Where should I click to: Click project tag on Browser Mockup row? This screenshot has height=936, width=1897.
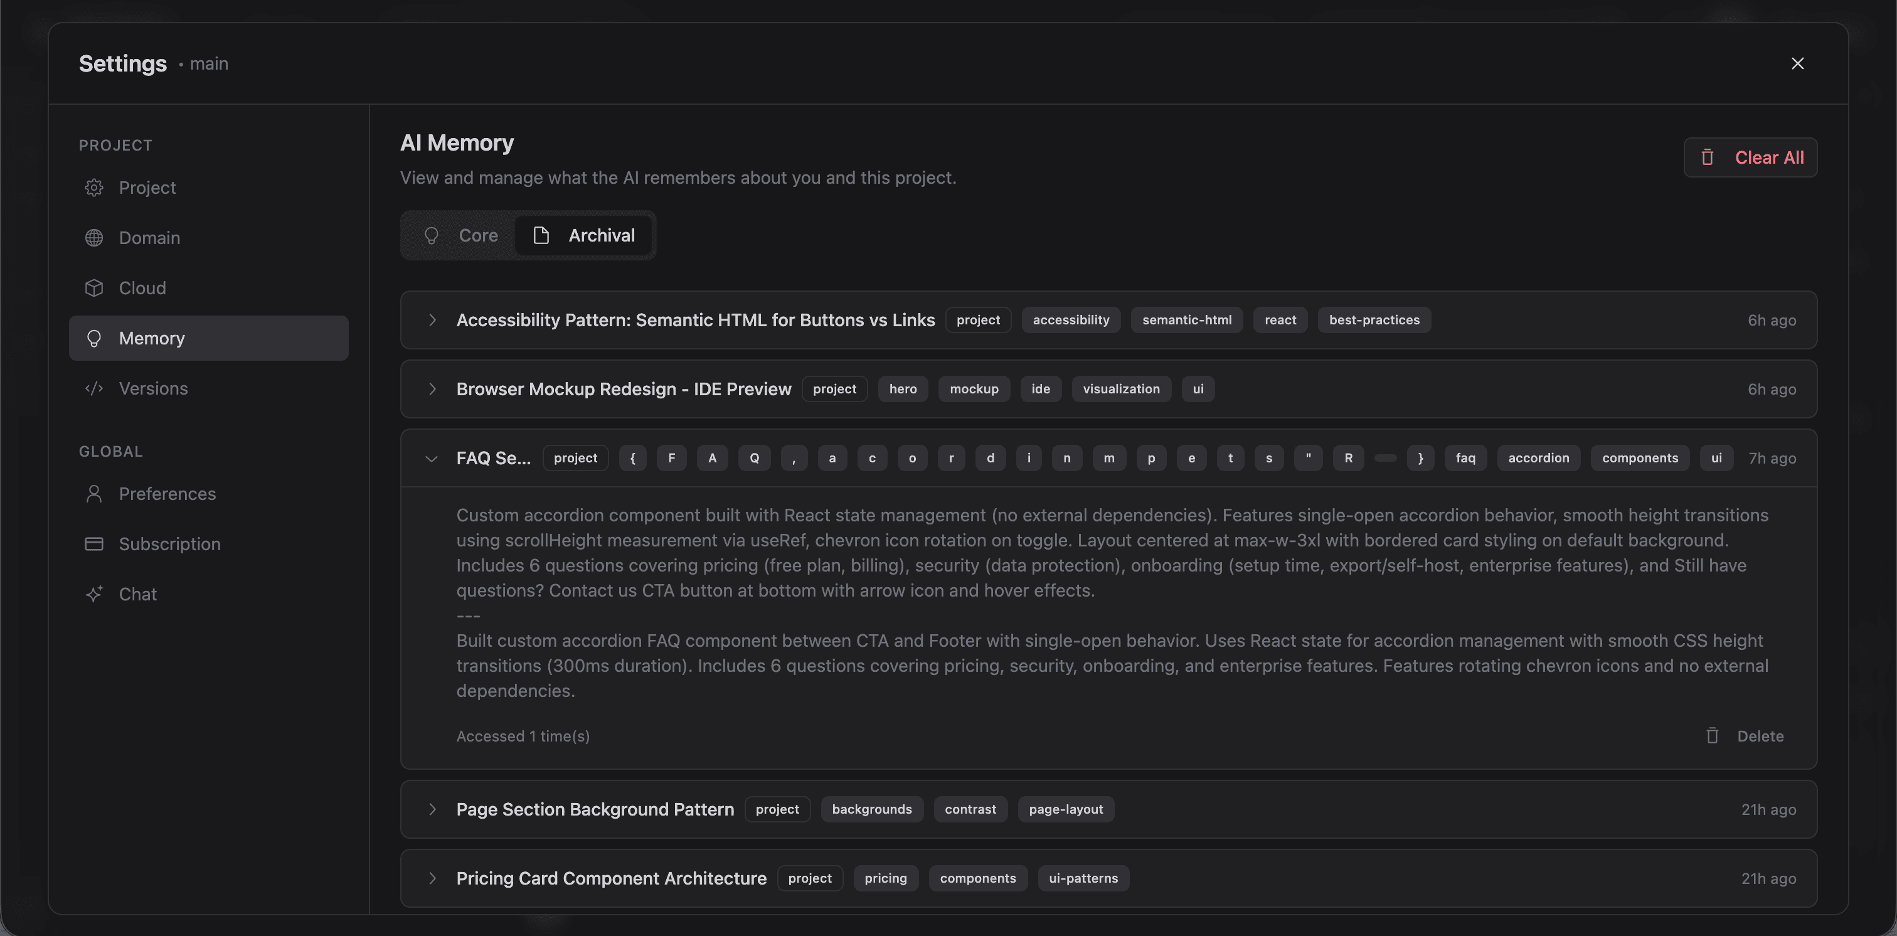point(834,389)
